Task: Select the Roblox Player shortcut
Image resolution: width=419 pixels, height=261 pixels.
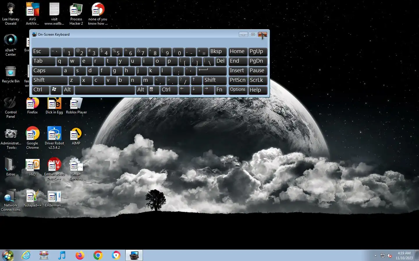Action: click(x=76, y=106)
